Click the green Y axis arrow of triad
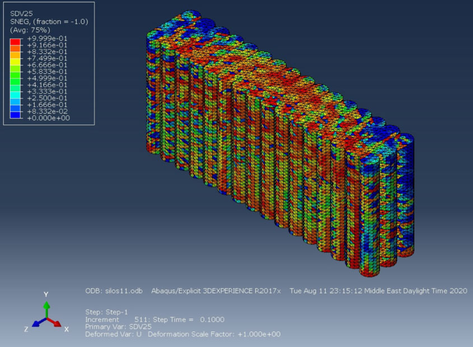473x347 pixels. point(46,309)
